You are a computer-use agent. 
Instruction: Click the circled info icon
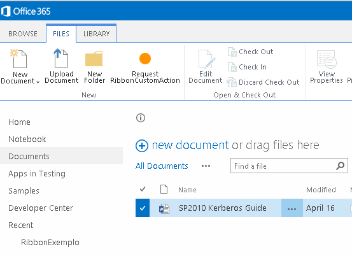[x=141, y=118]
